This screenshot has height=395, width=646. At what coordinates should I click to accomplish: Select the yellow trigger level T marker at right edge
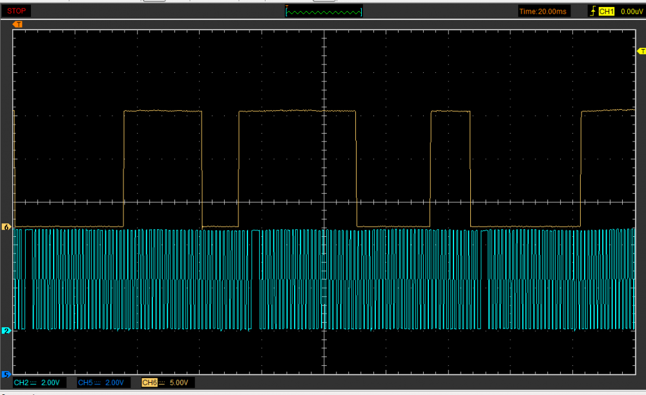point(641,51)
